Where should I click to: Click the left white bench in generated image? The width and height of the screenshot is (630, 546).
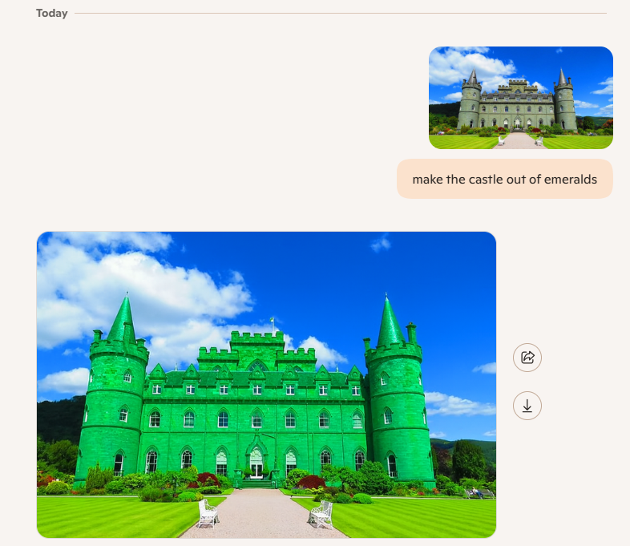[208, 513]
